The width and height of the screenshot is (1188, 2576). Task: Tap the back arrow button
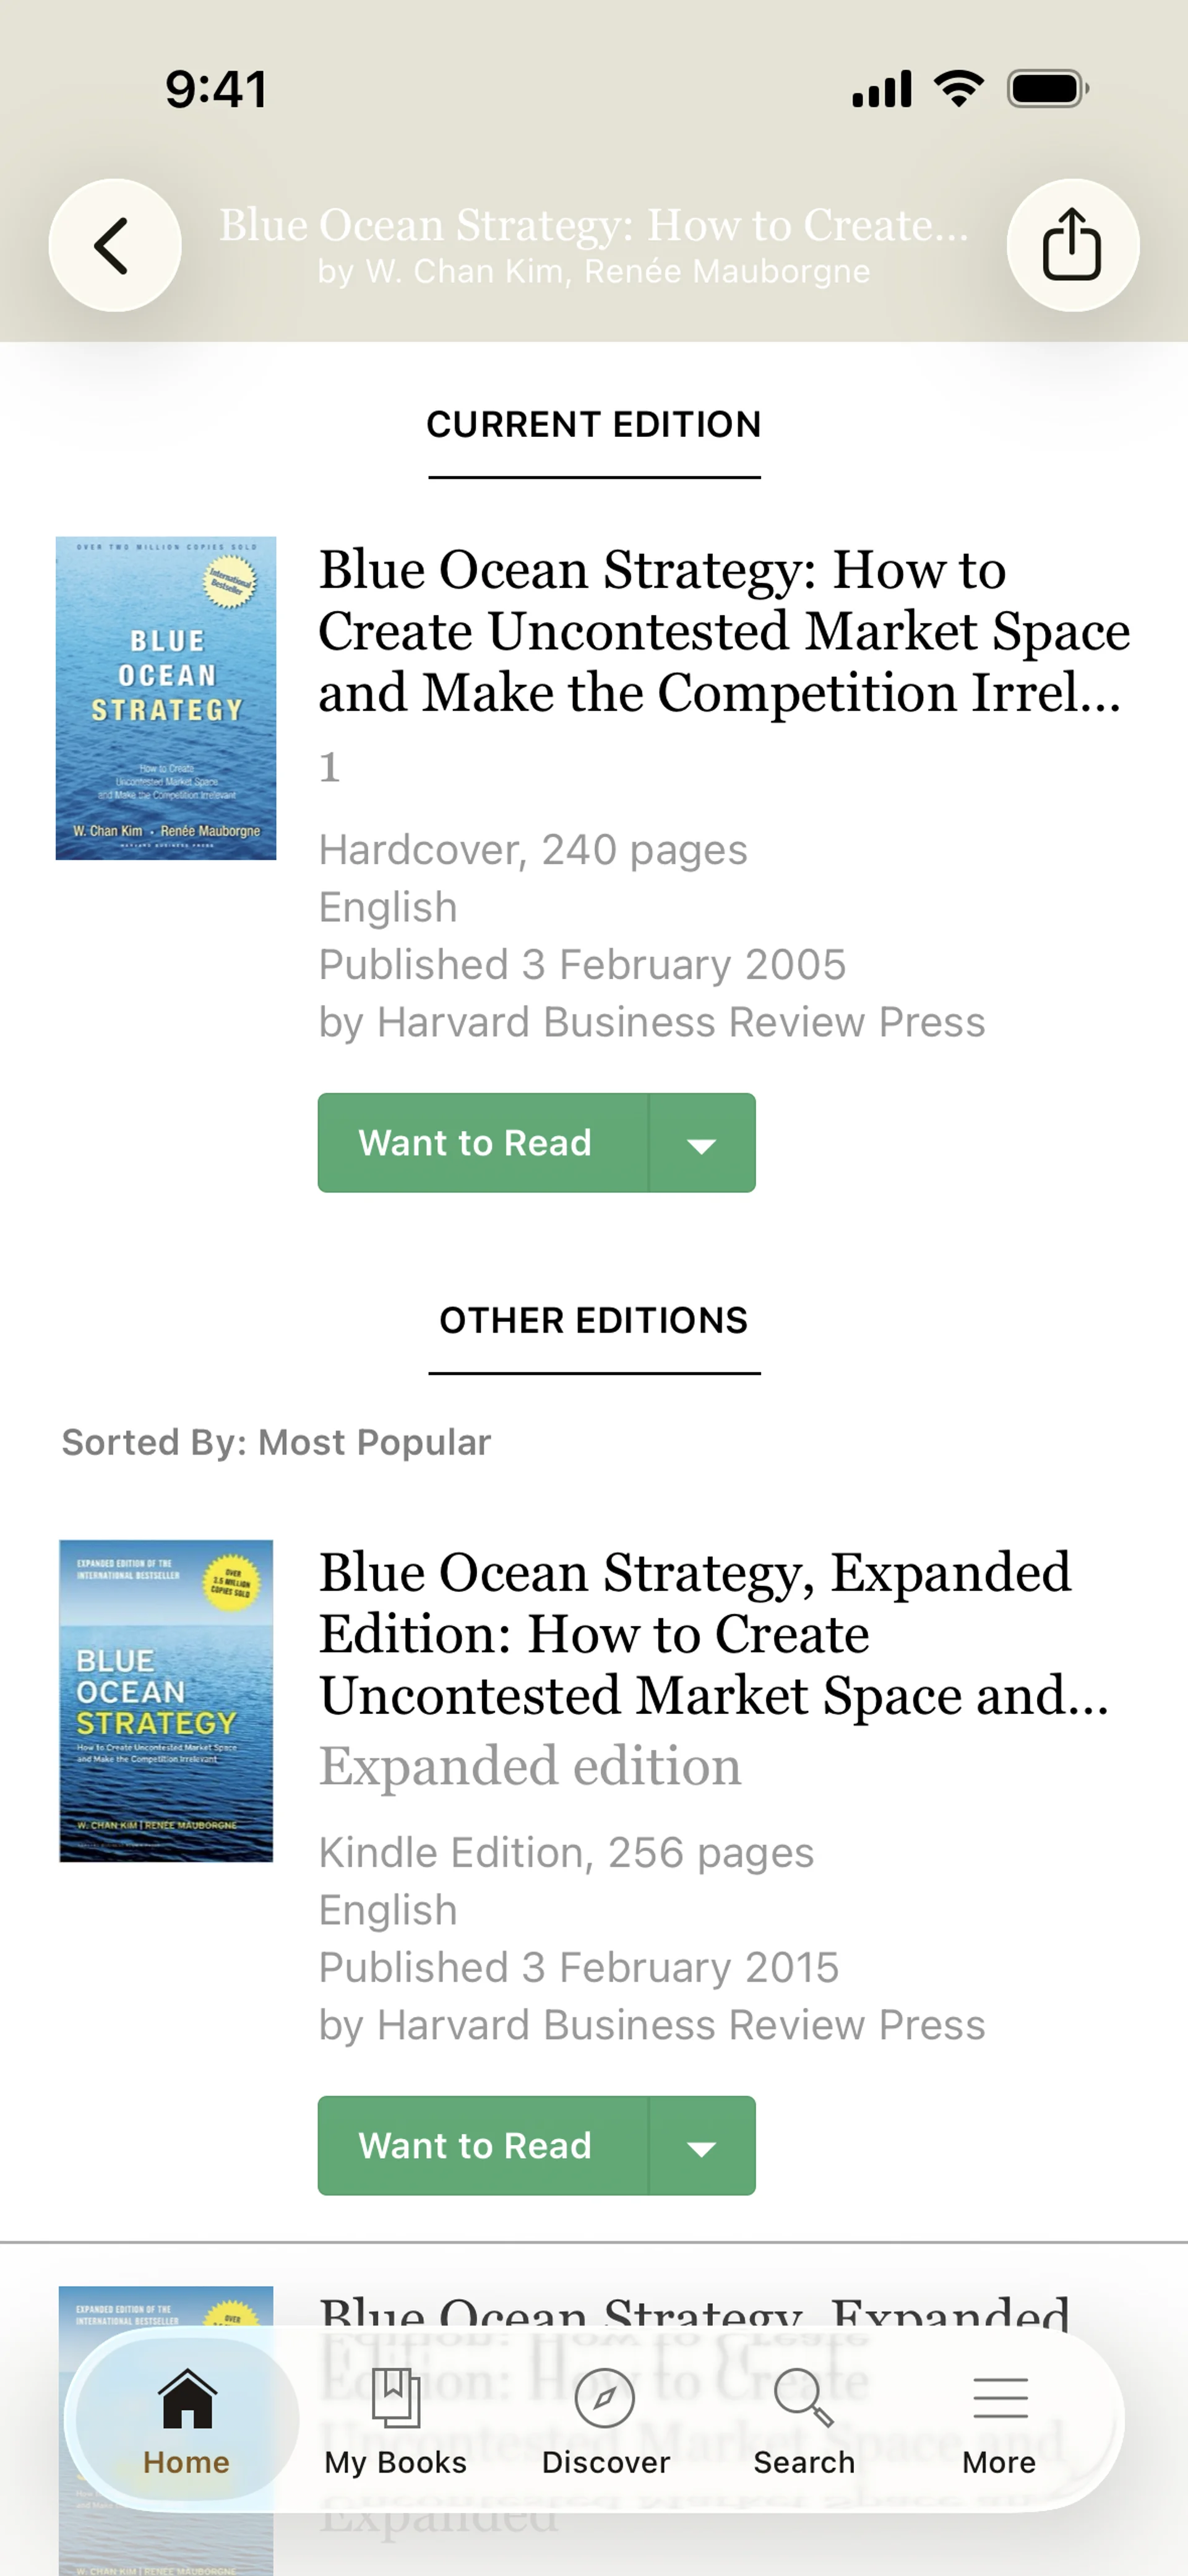coord(114,245)
